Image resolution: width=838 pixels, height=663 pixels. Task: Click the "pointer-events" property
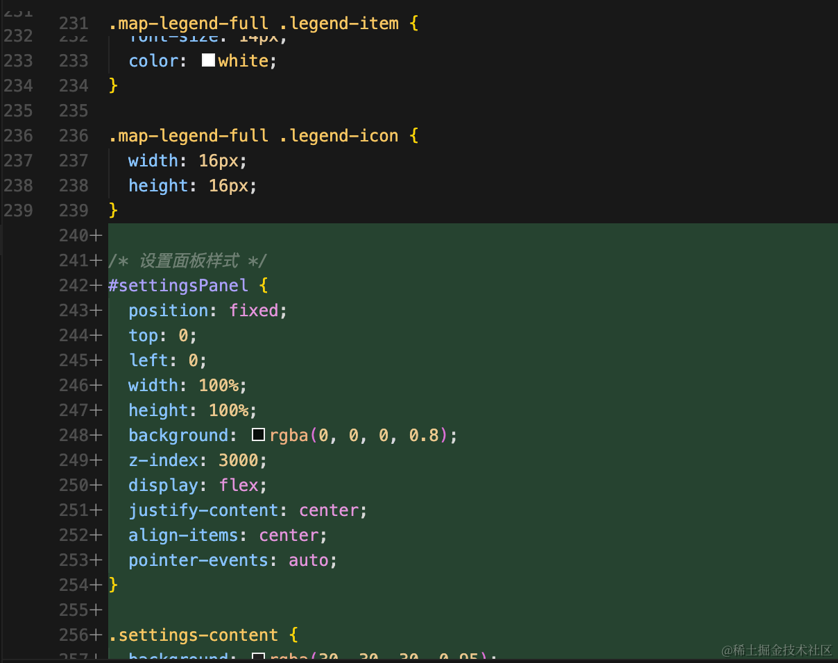pos(198,560)
